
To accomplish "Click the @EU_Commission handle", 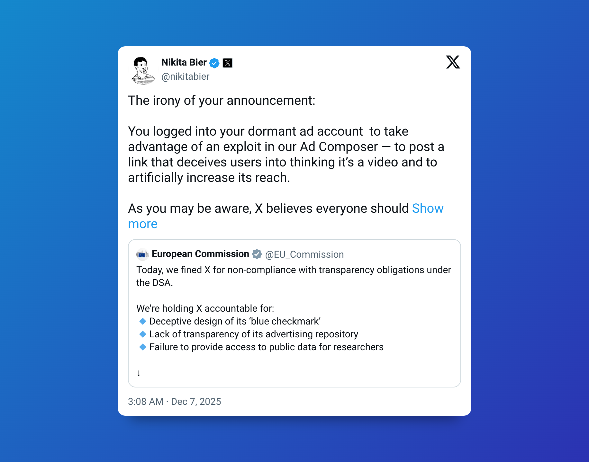I will pos(304,254).
